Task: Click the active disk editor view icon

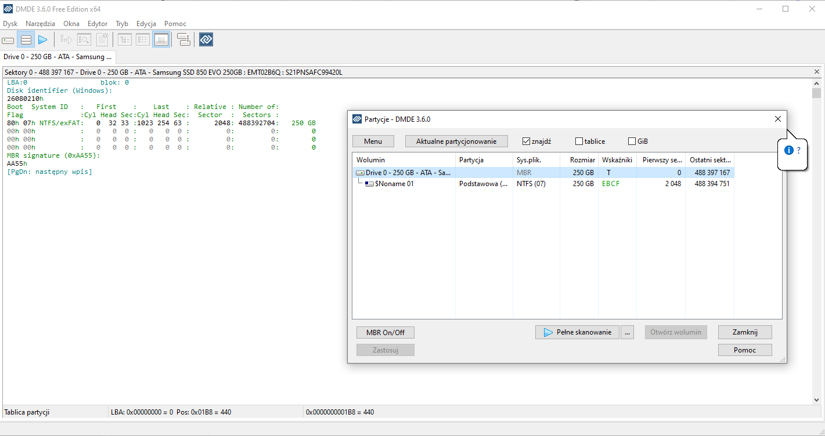Action: pyautogui.click(x=161, y=40)
